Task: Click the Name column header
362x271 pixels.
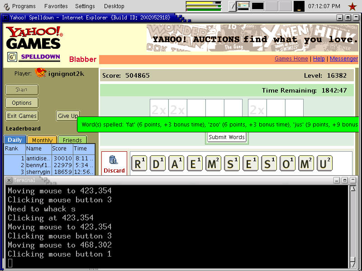Action: (38, 149)
